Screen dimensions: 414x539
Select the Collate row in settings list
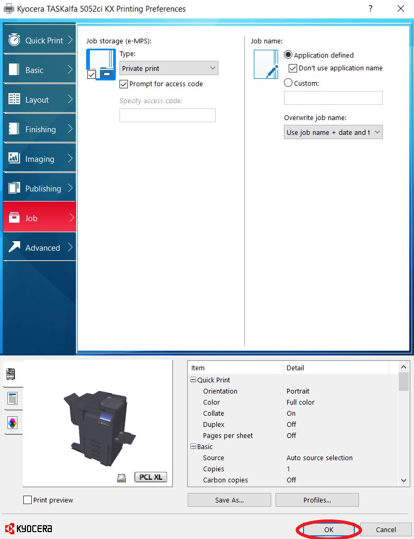(292, 413)
